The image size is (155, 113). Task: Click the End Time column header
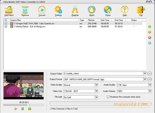tap(119, 20)
